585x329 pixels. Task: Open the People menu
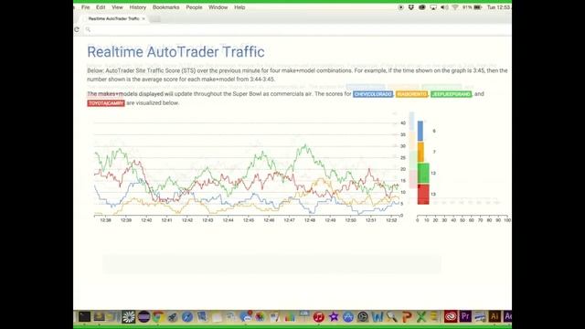194,7
